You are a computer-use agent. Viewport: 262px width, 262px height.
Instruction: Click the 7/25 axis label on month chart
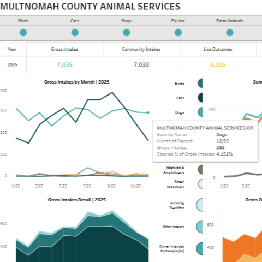coord(87,186)
